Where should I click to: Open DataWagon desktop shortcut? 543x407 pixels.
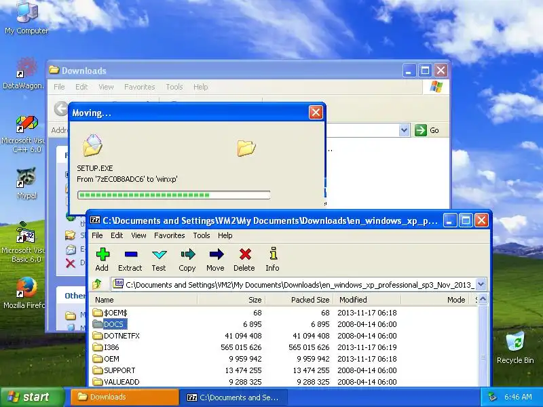tap(24, 74)
